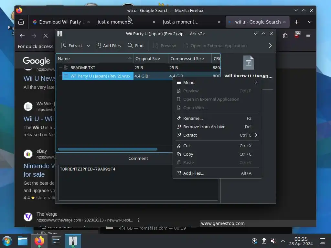Choose Add Files... in context menu
Image resolution: width=331 pixels, height=248 pixels.
pyautogui.click(x=217, y=173)
